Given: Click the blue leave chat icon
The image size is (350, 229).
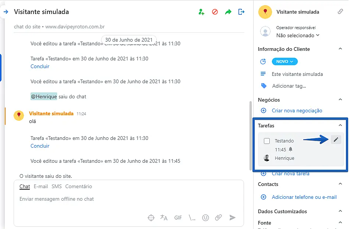Looking at the screenshot, I should coord(241,12).
